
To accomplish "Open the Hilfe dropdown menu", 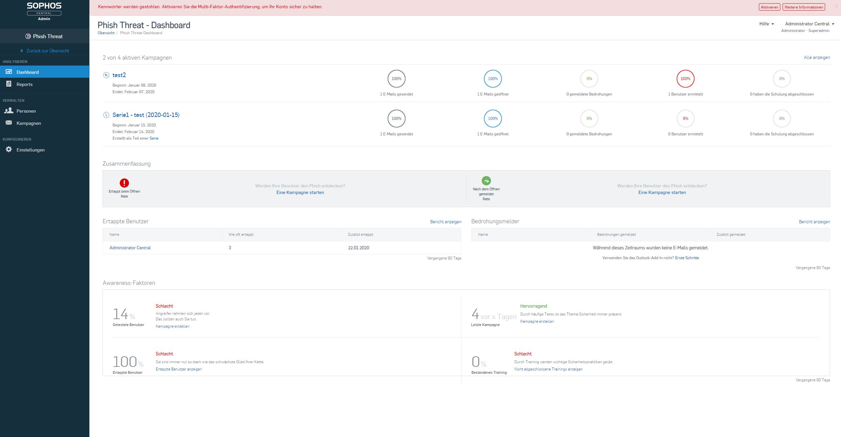I will pyautogui.click(x=766, y=24).
